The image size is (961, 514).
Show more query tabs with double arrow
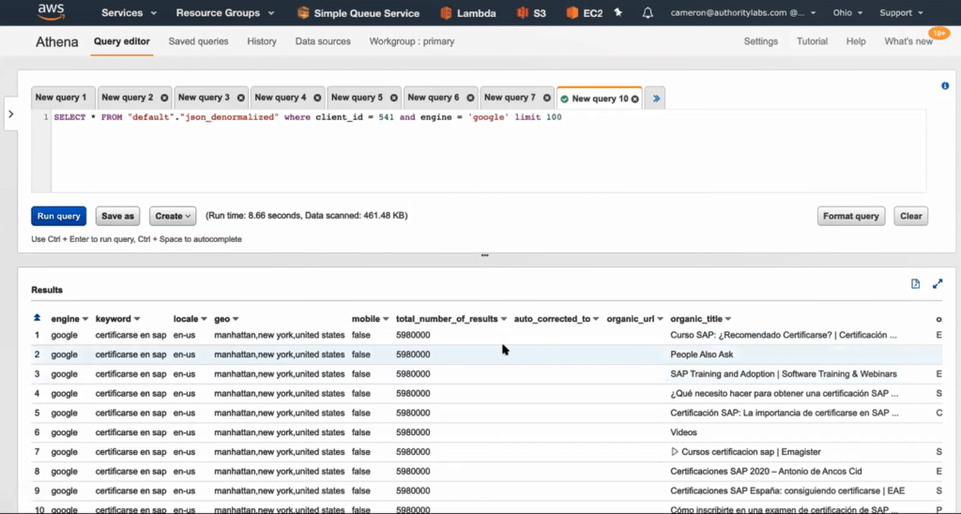pos(656,98)
